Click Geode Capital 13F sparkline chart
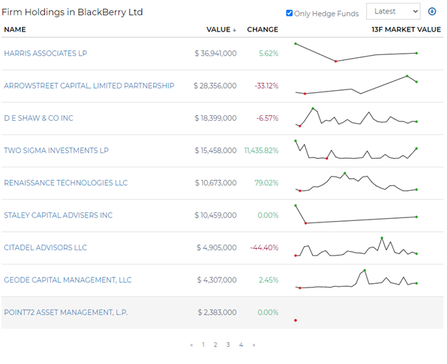Image resolution: width=447 pixels, height=364 pixels. 356,279
